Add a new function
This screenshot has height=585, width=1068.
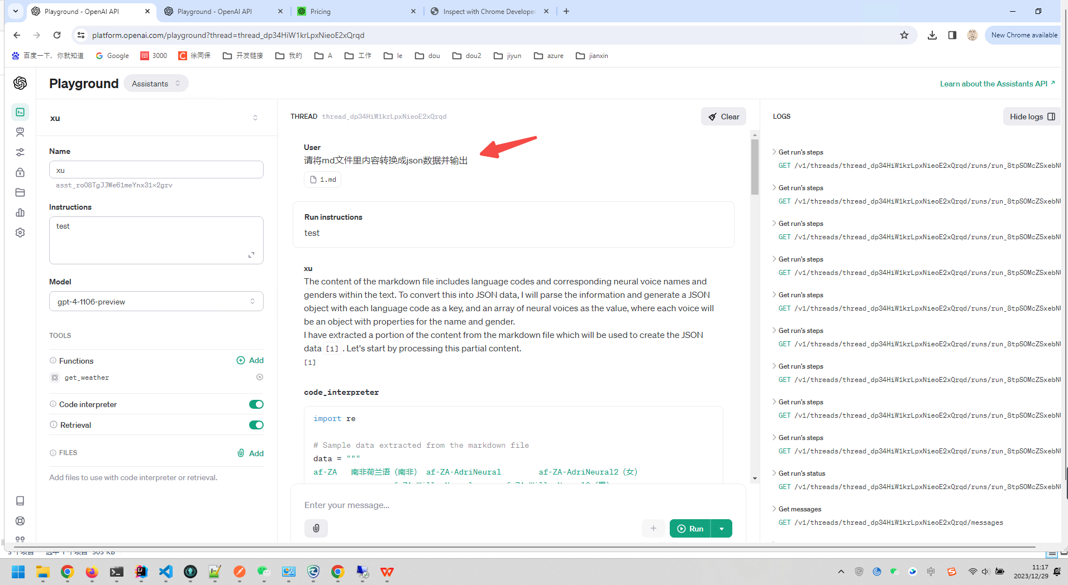coord(250,360)
